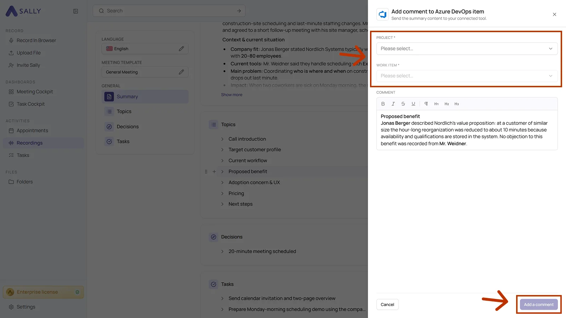
Task: Click into the comment text area
Action: (x=467, y=130)
